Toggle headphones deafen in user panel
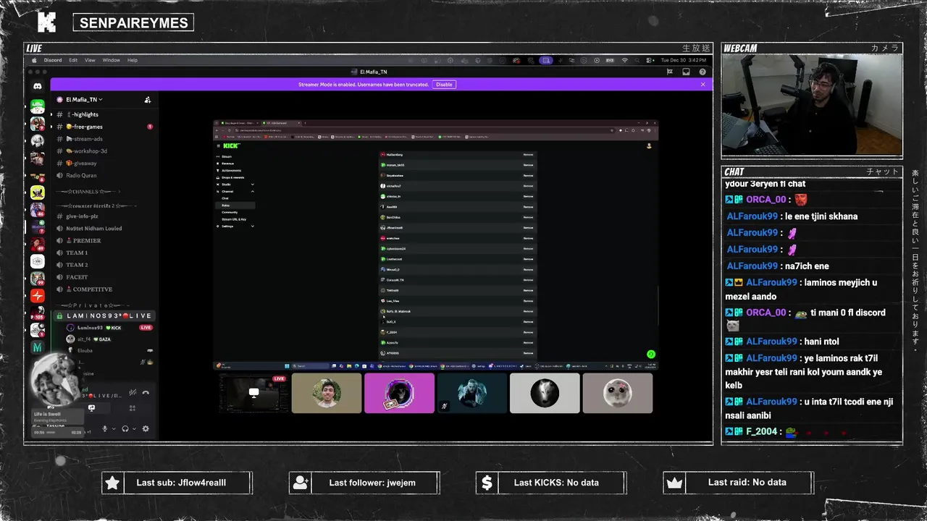The image size is (927, 521). click(x=125, y=428)
